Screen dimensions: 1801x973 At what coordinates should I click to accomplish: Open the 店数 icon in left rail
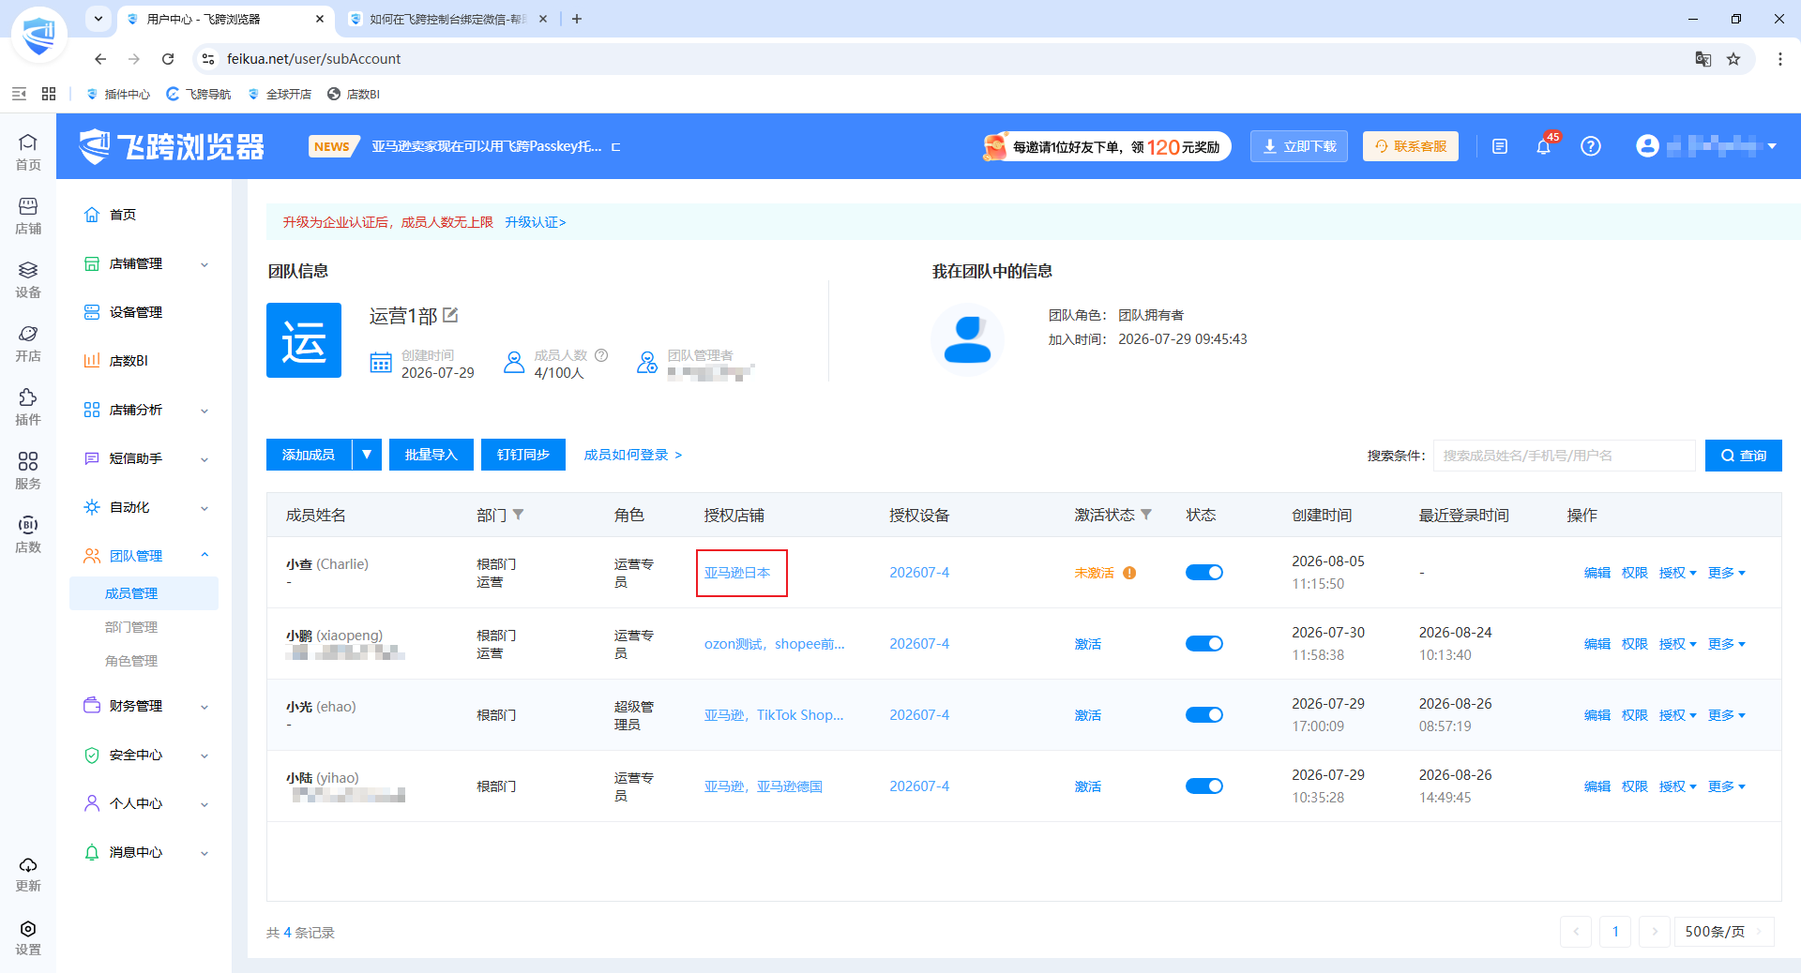click(28, 534)
